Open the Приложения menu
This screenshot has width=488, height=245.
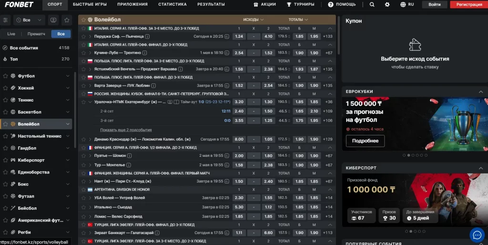point(132,4)
